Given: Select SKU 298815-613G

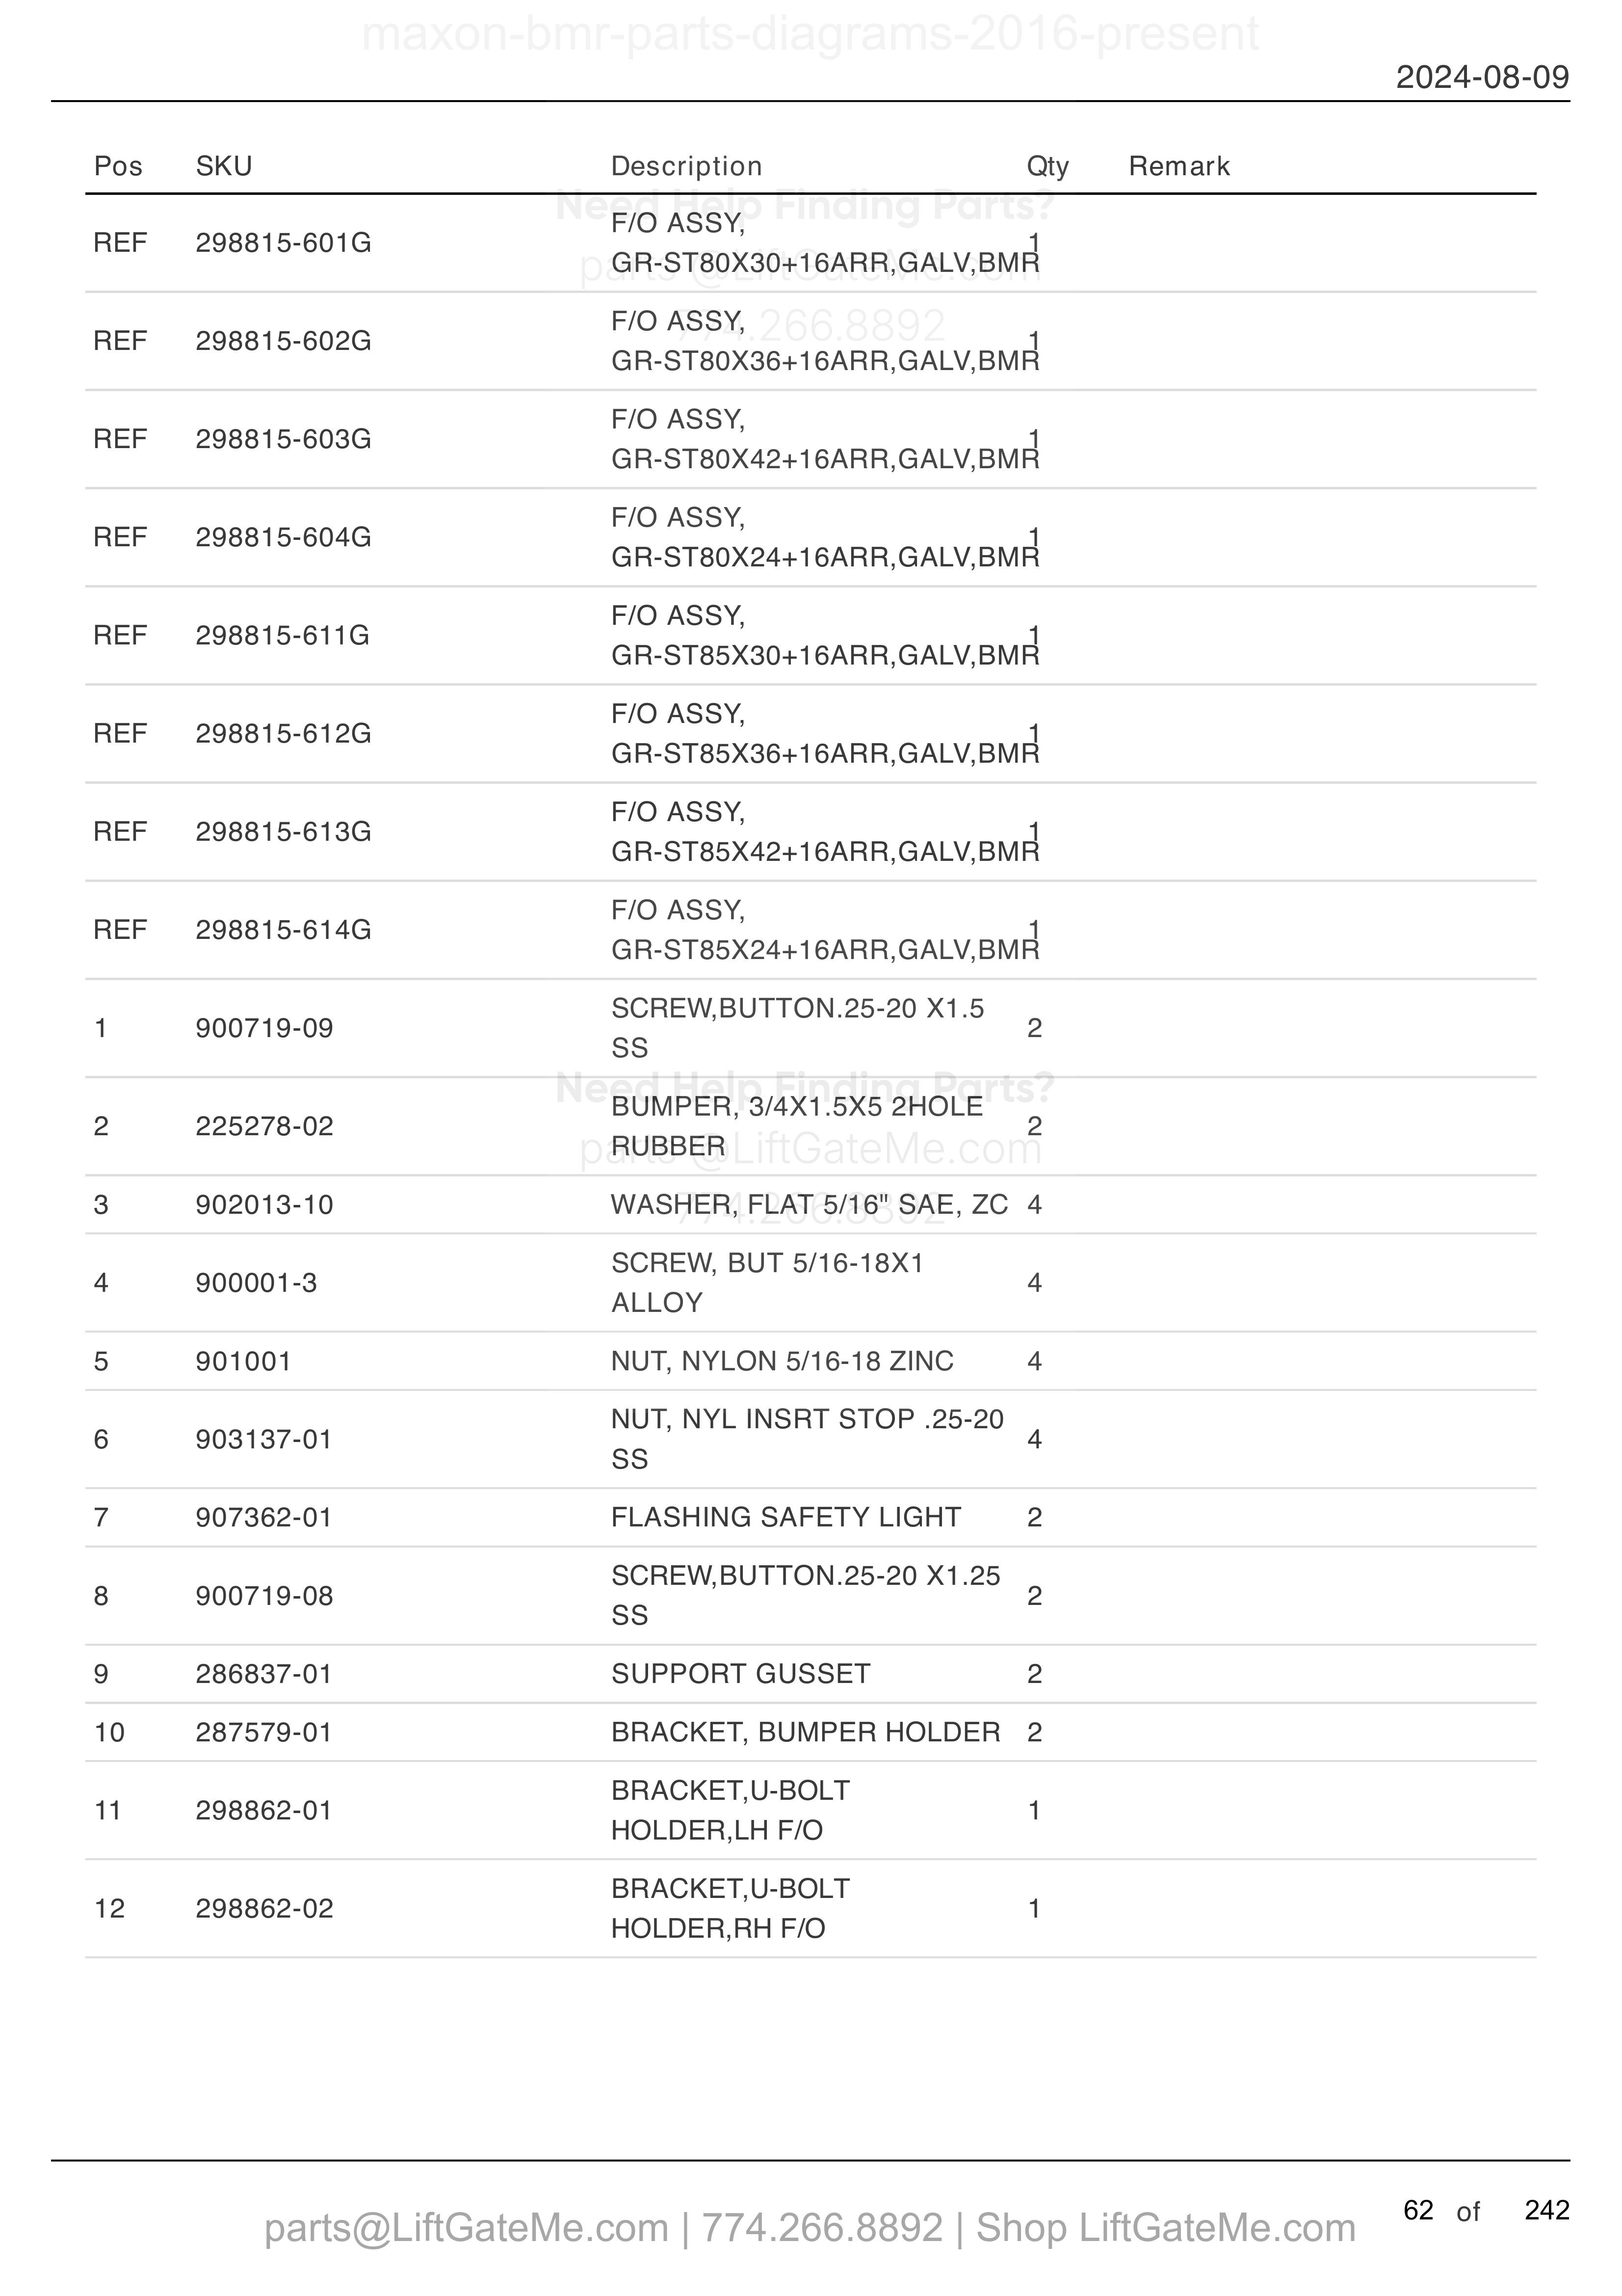Looking at the screenshot, I should (x=284, y=832).
